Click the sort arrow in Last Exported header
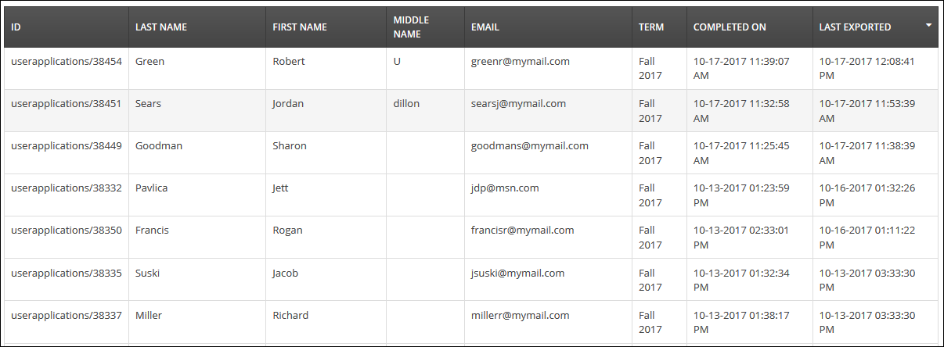Image resolution: width=944 pixels, height=347 pixels. coord(928,25)
